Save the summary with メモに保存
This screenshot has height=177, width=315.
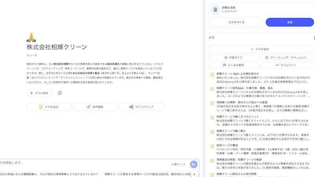click(x=40, y=93)
